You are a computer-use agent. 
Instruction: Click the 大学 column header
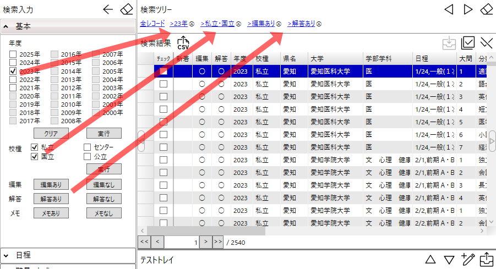tap(335, 59)
